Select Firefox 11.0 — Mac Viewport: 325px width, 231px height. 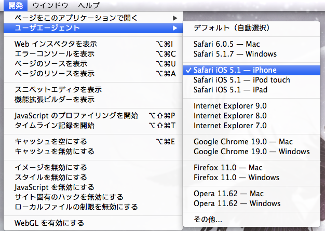pos(251,168)
